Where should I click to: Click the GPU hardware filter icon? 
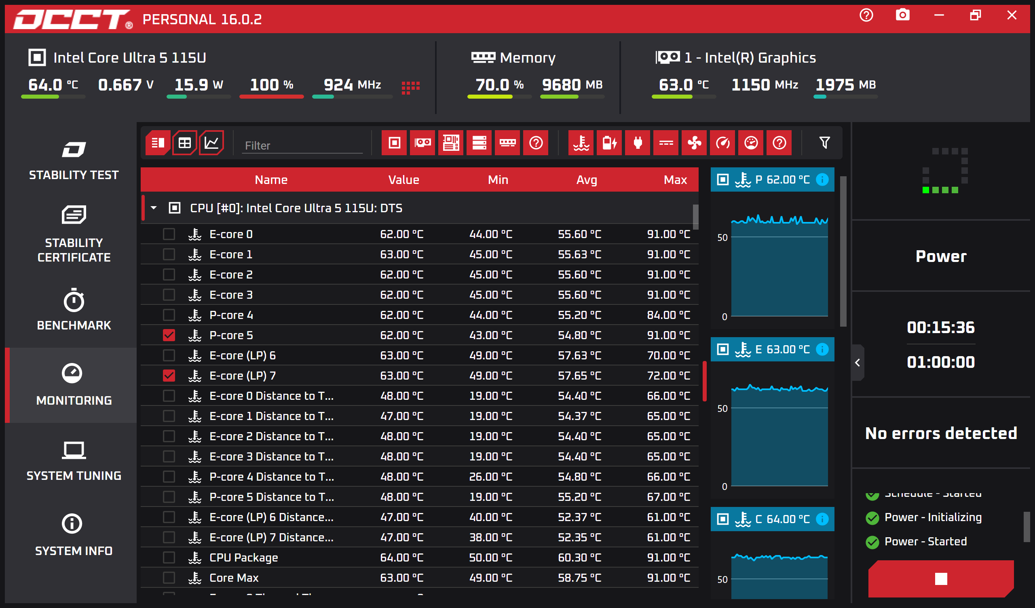[x=422, y=143]
